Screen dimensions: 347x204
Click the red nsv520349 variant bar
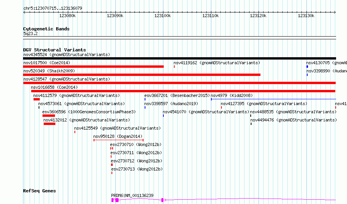tap(142, 75)
